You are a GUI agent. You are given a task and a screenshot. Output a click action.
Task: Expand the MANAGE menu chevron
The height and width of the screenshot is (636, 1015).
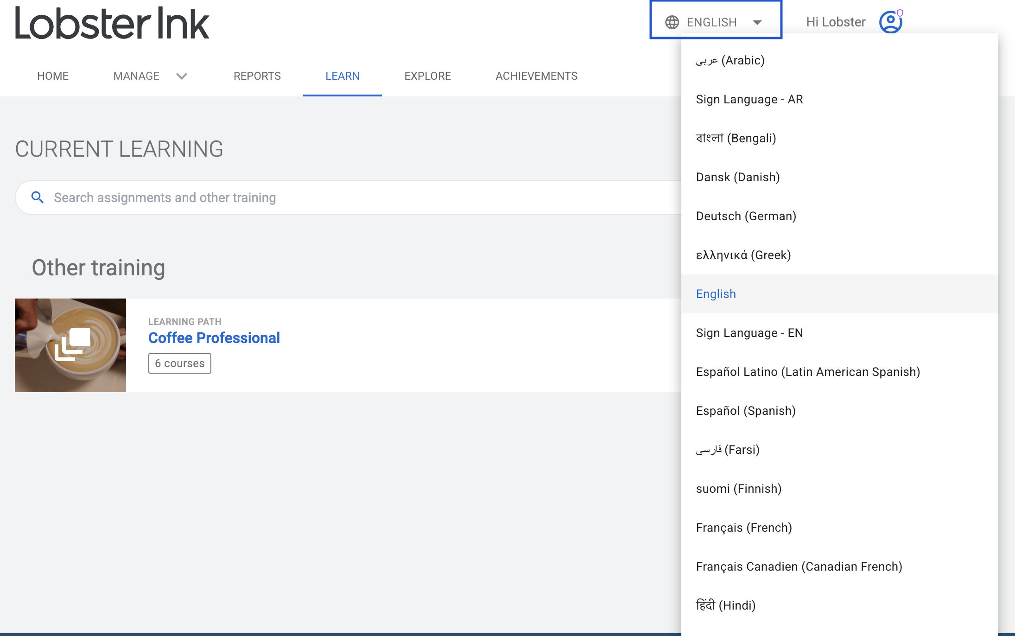182,76
